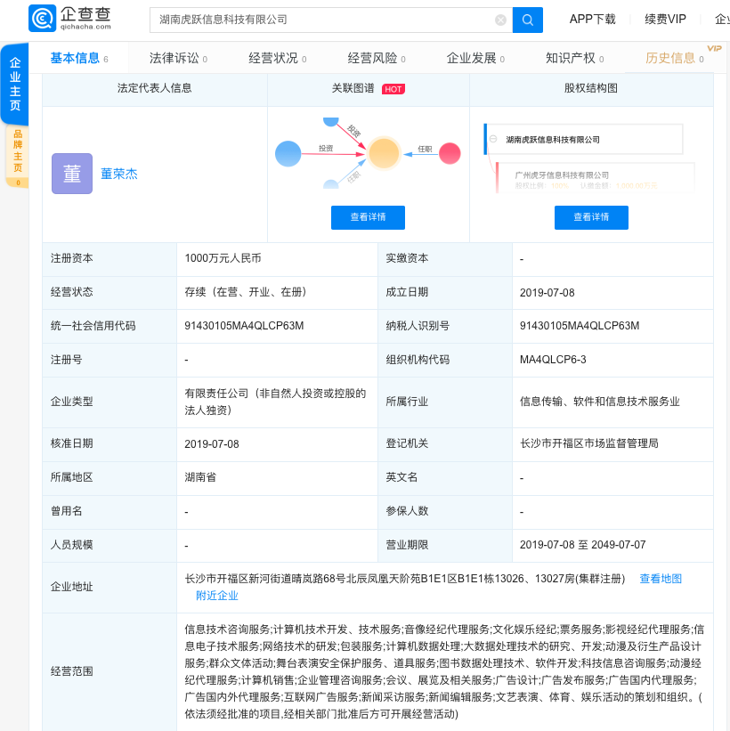Click 续费VIP in the top bar

[665, 19]
